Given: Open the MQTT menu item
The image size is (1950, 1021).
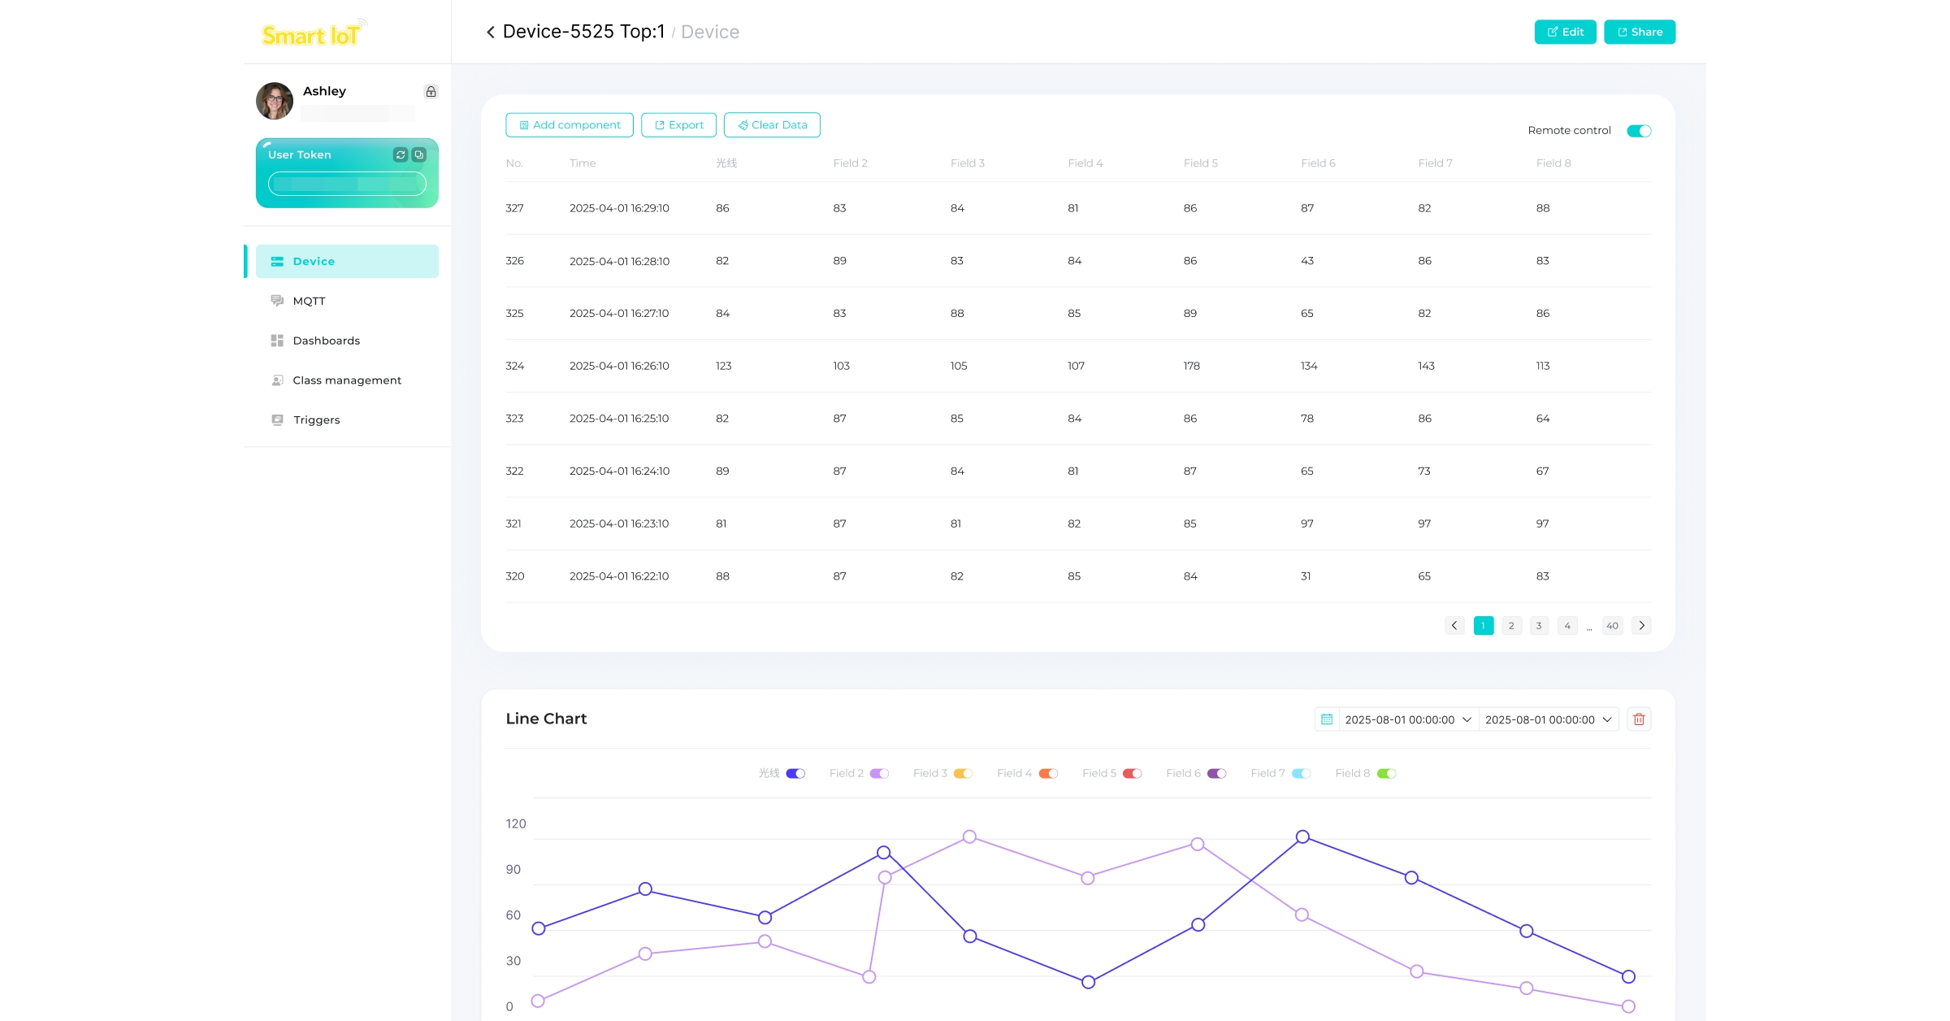Looking at the screenshot, I should 309,301.
